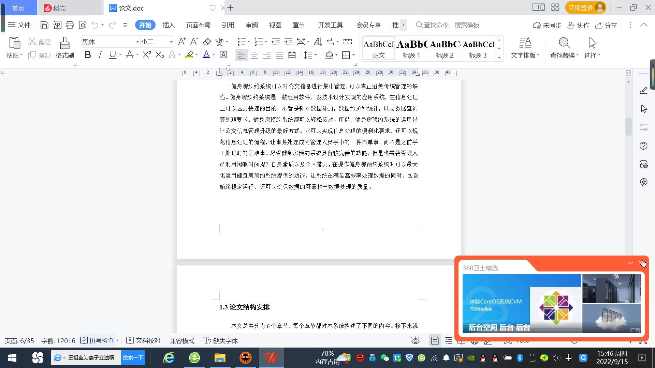Open the font size dropdown (小二)
Viewport: 655px width, 368px height.
[171, 42]
